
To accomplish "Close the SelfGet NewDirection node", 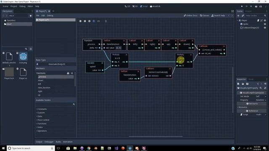I will click(138, 71).
